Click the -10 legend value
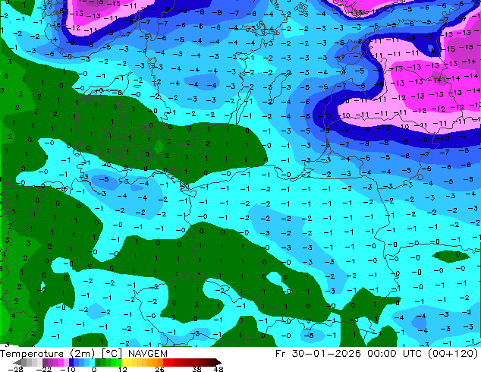Screen dimensions: 481x372 (68, 369)
